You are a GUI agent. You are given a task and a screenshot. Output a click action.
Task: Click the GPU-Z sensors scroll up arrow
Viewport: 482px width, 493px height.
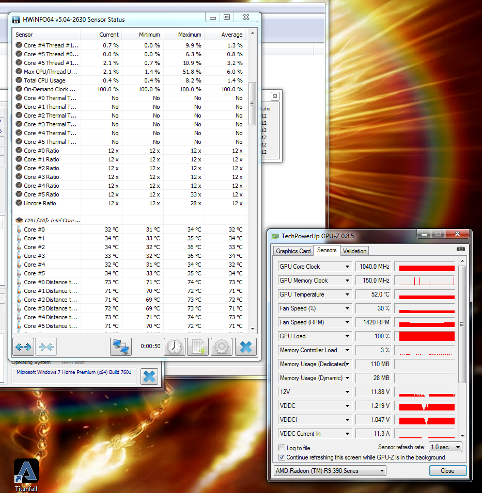pyautogui.click(x=462, y=261)
